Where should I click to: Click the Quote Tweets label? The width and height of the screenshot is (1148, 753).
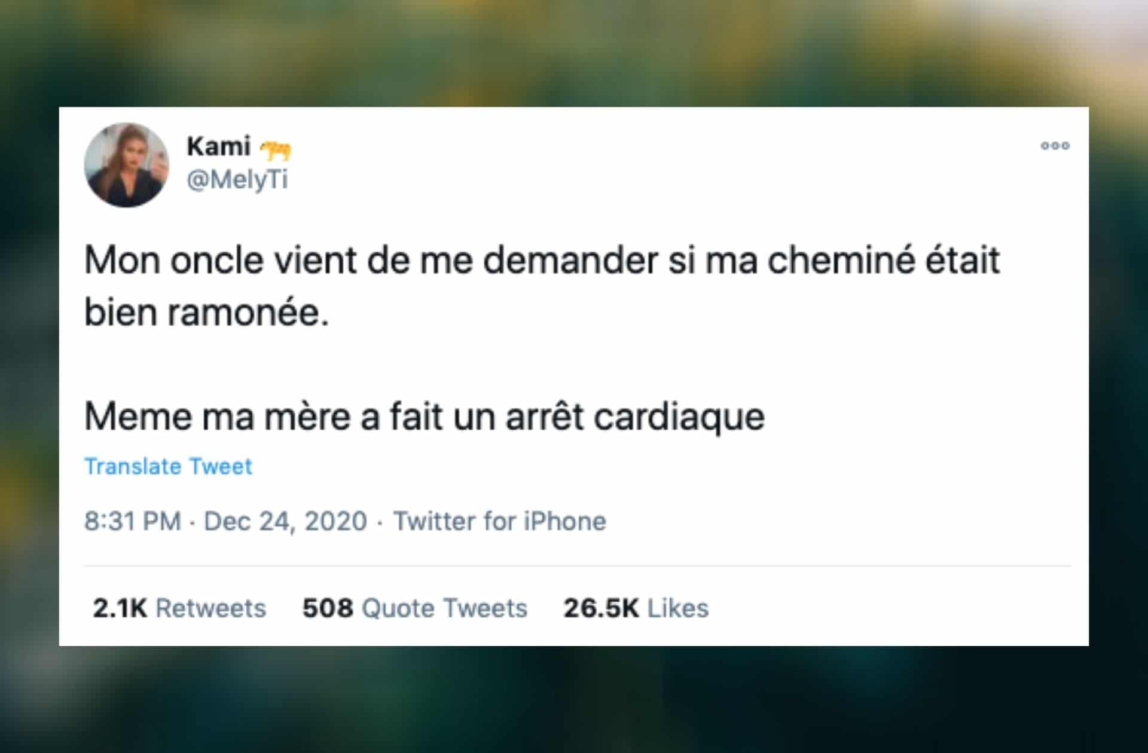(x=444, y=608)
